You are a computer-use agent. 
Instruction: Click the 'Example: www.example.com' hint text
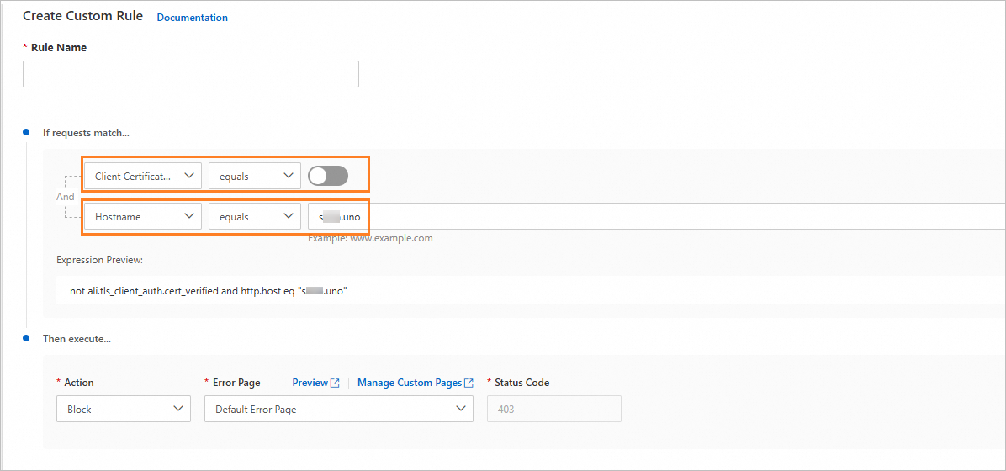click(x=370, y=238)
